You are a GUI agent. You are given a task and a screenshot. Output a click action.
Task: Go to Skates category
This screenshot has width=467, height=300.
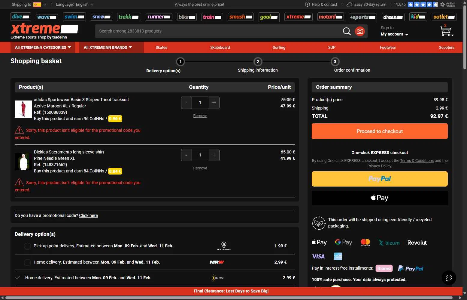(161, 48)
